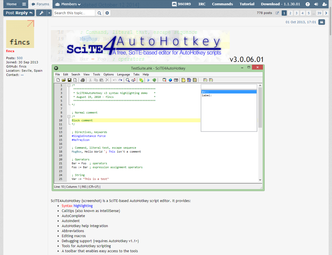Click the Print icon in SciTE toolbar
The width and height of the screenshot is (332, 255).
tap(82, 80)
